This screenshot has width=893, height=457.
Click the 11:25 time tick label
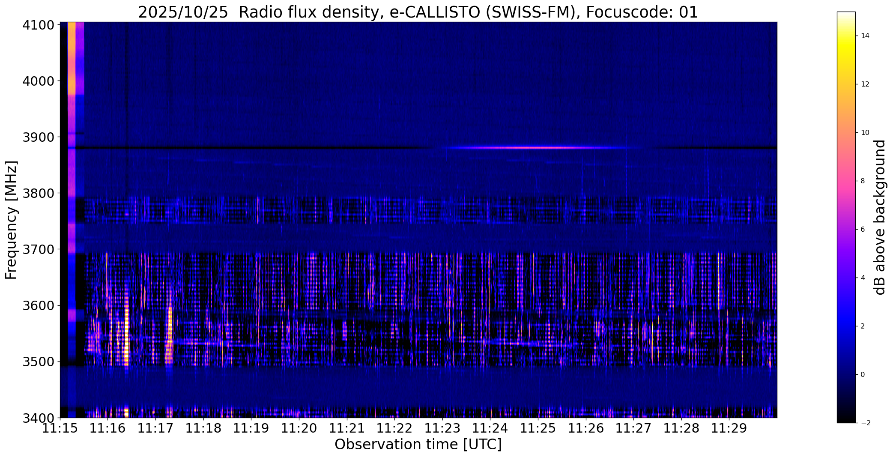538,428
